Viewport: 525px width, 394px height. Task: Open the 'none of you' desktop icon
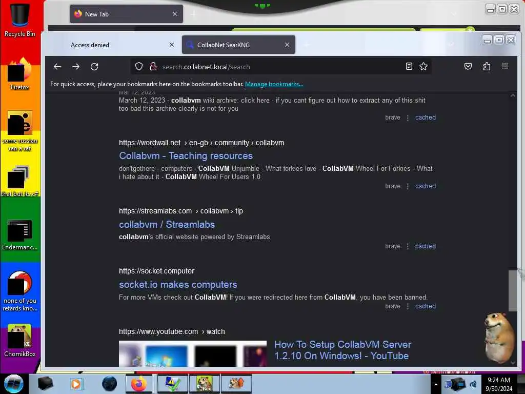click(x=20, y=291)
